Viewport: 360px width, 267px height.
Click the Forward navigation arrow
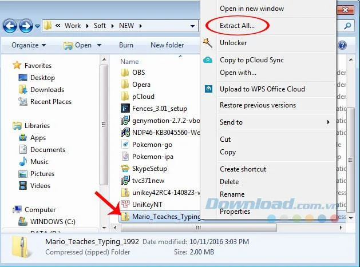(x=26, y=26)
